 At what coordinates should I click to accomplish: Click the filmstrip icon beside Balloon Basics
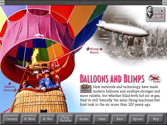[x=15, y=90]
